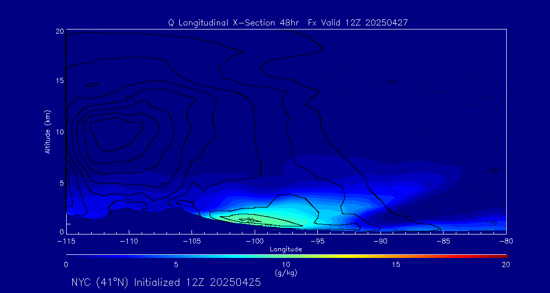Click the color bar tick label 20

pos(506,265)
